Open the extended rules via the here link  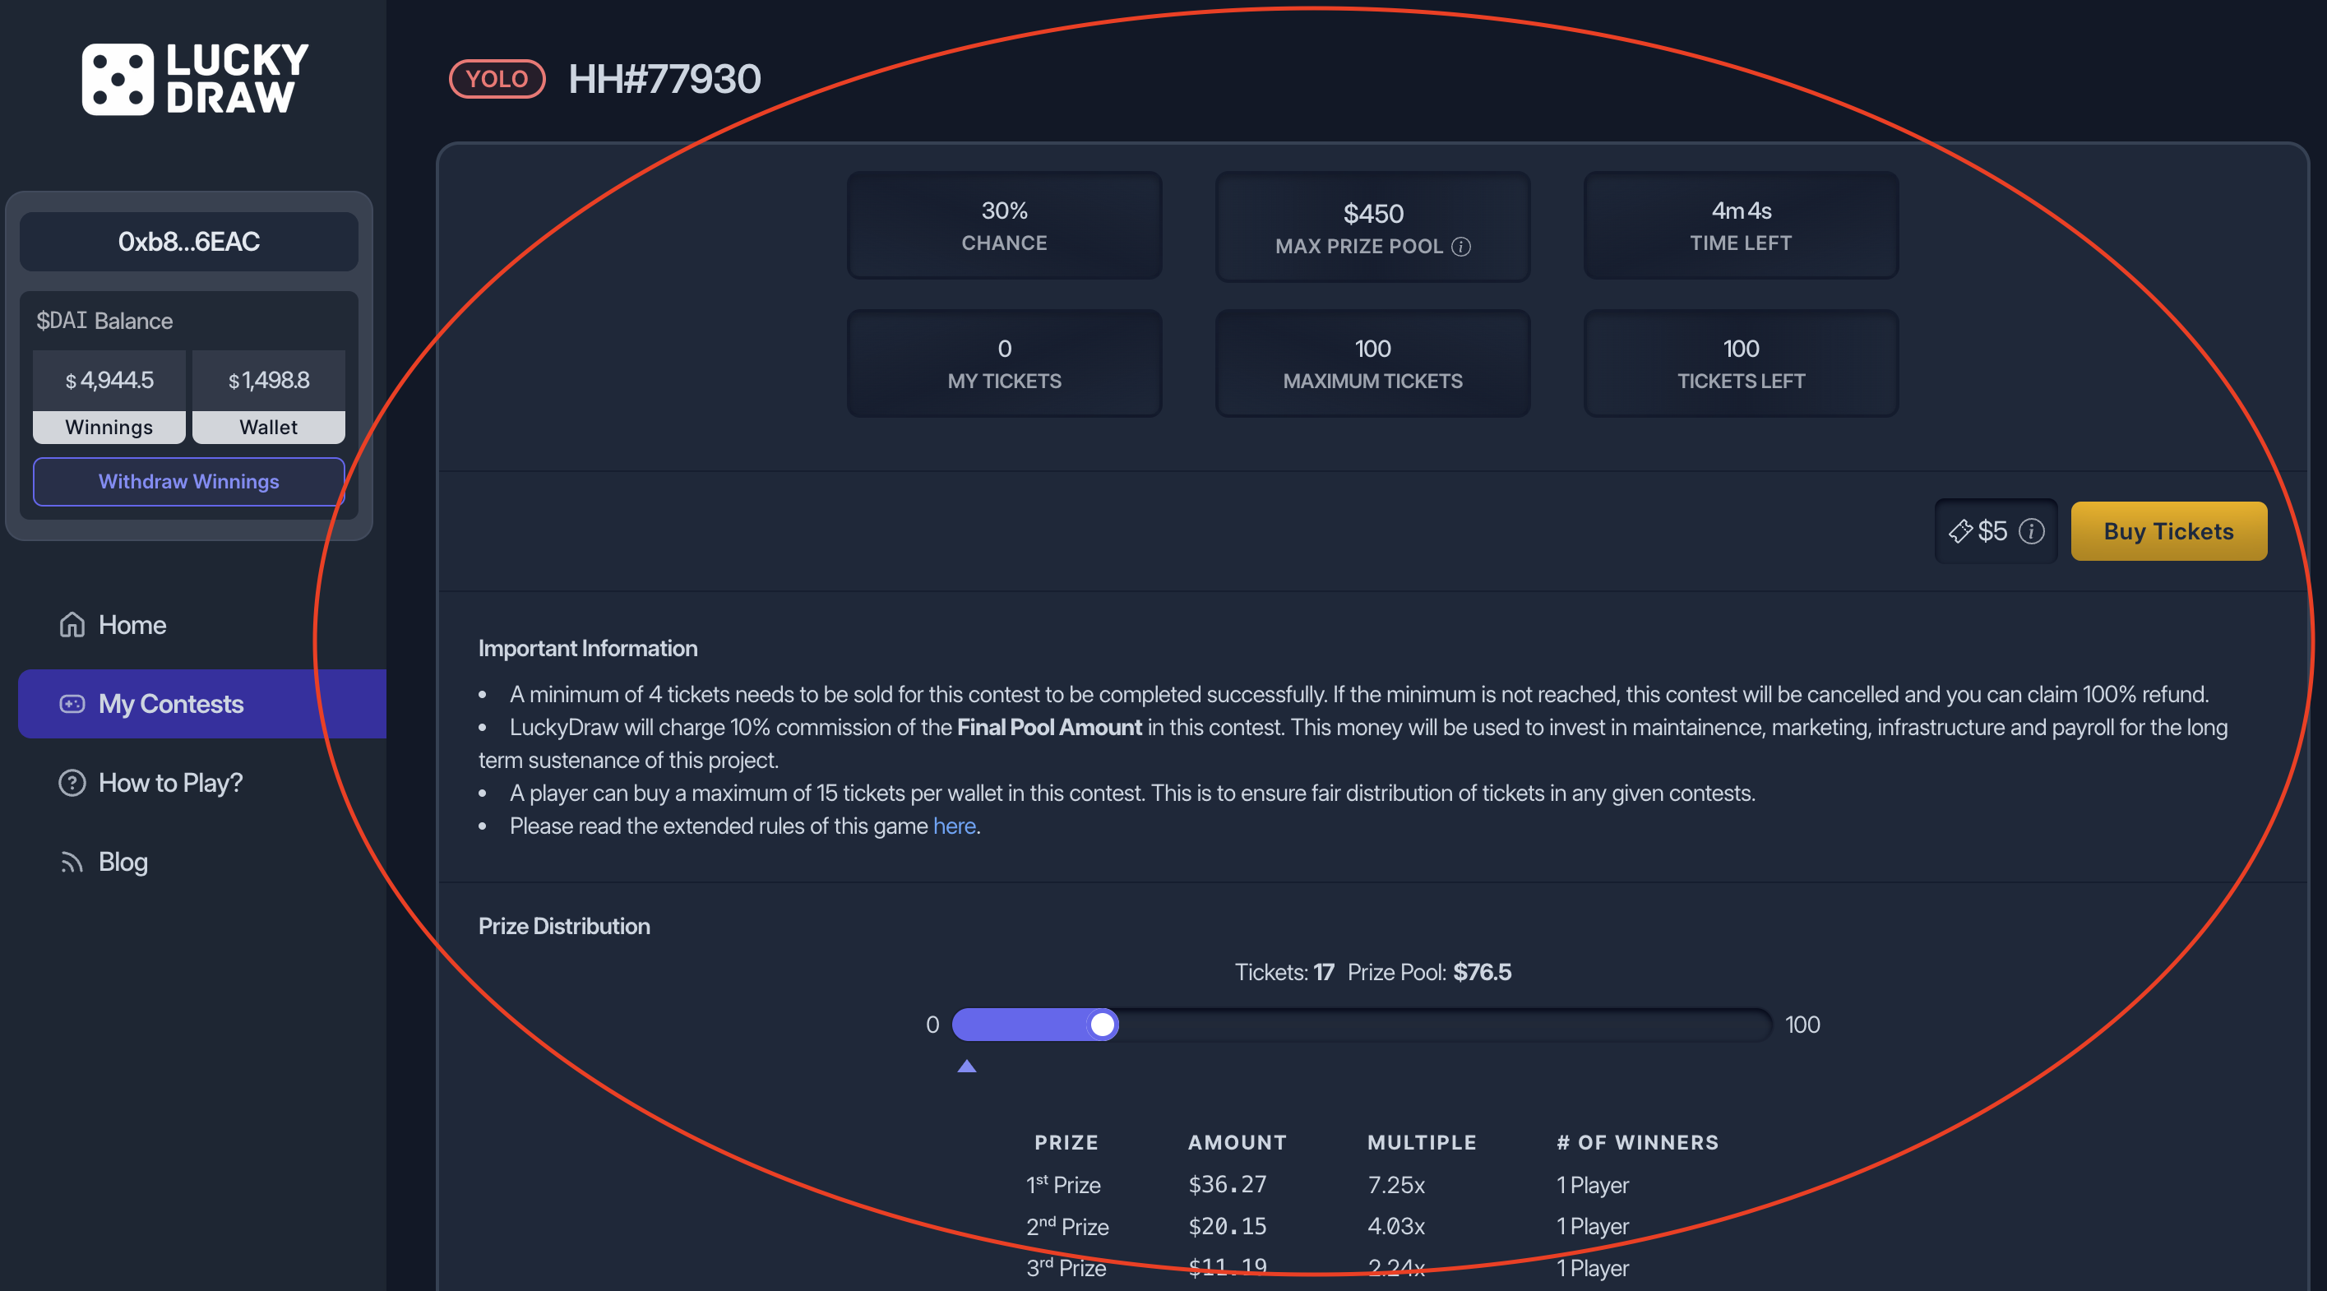click(x=954, y=826)
